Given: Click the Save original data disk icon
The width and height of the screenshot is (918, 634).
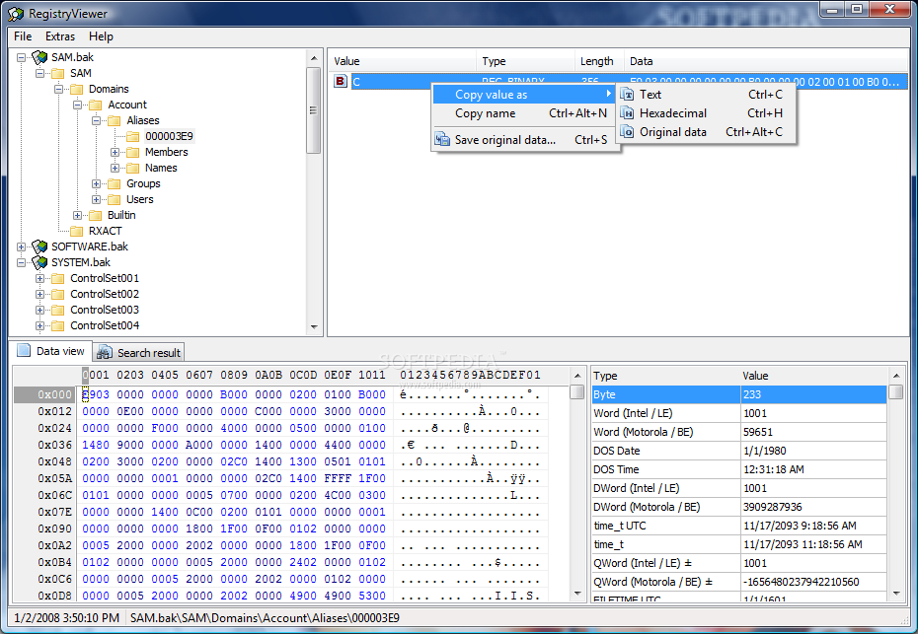Looking at the screenshot, I should coord(442,140).
